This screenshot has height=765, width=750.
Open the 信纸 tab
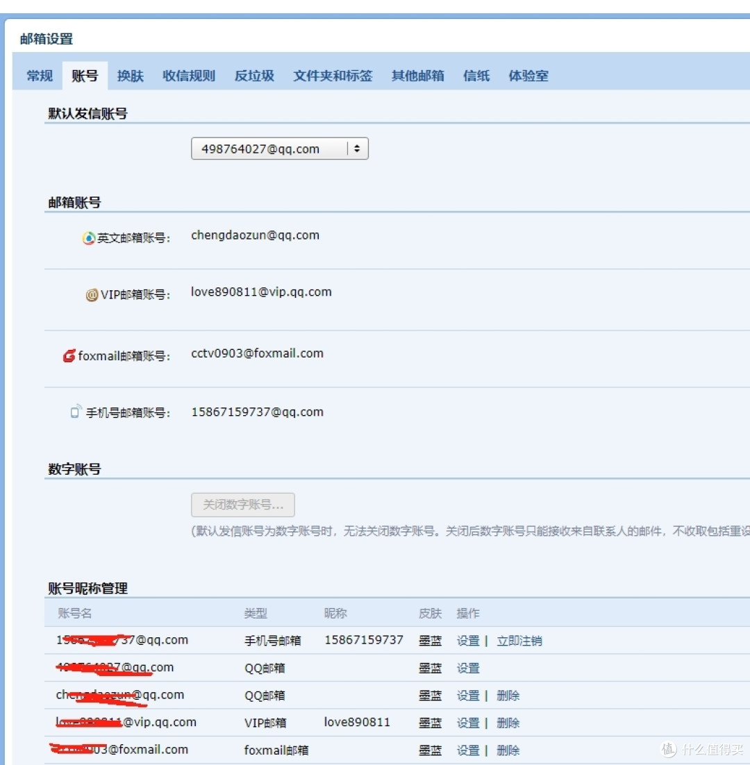pyautogui.click(x=476, y=76)
